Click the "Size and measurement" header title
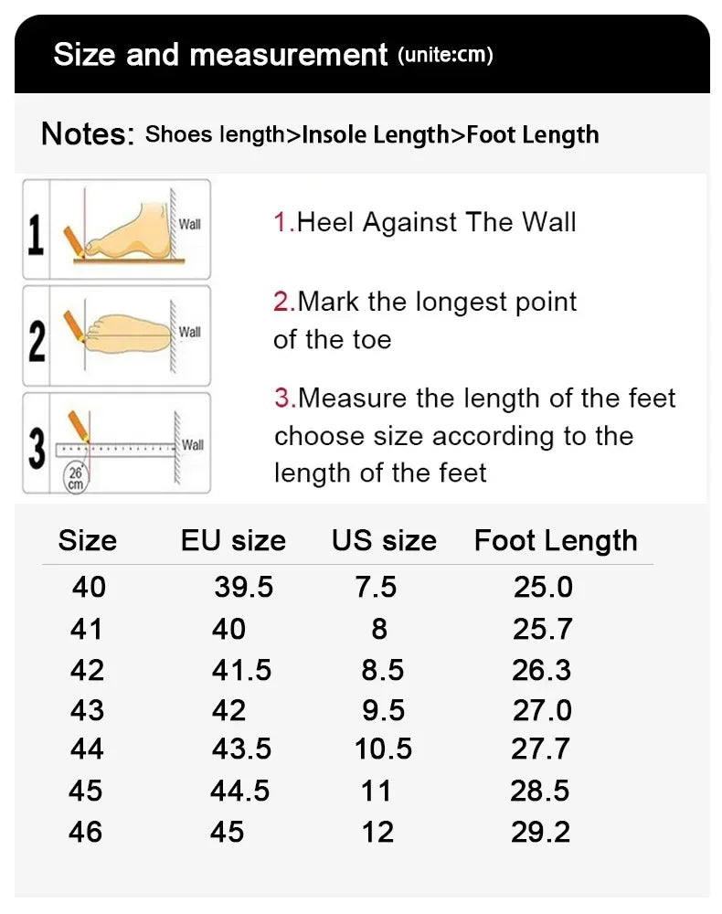The image size is (722, 914). (x=220, y=54)
